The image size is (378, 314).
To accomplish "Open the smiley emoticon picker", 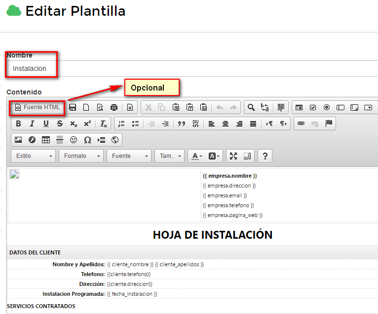I will pos(74,140).
